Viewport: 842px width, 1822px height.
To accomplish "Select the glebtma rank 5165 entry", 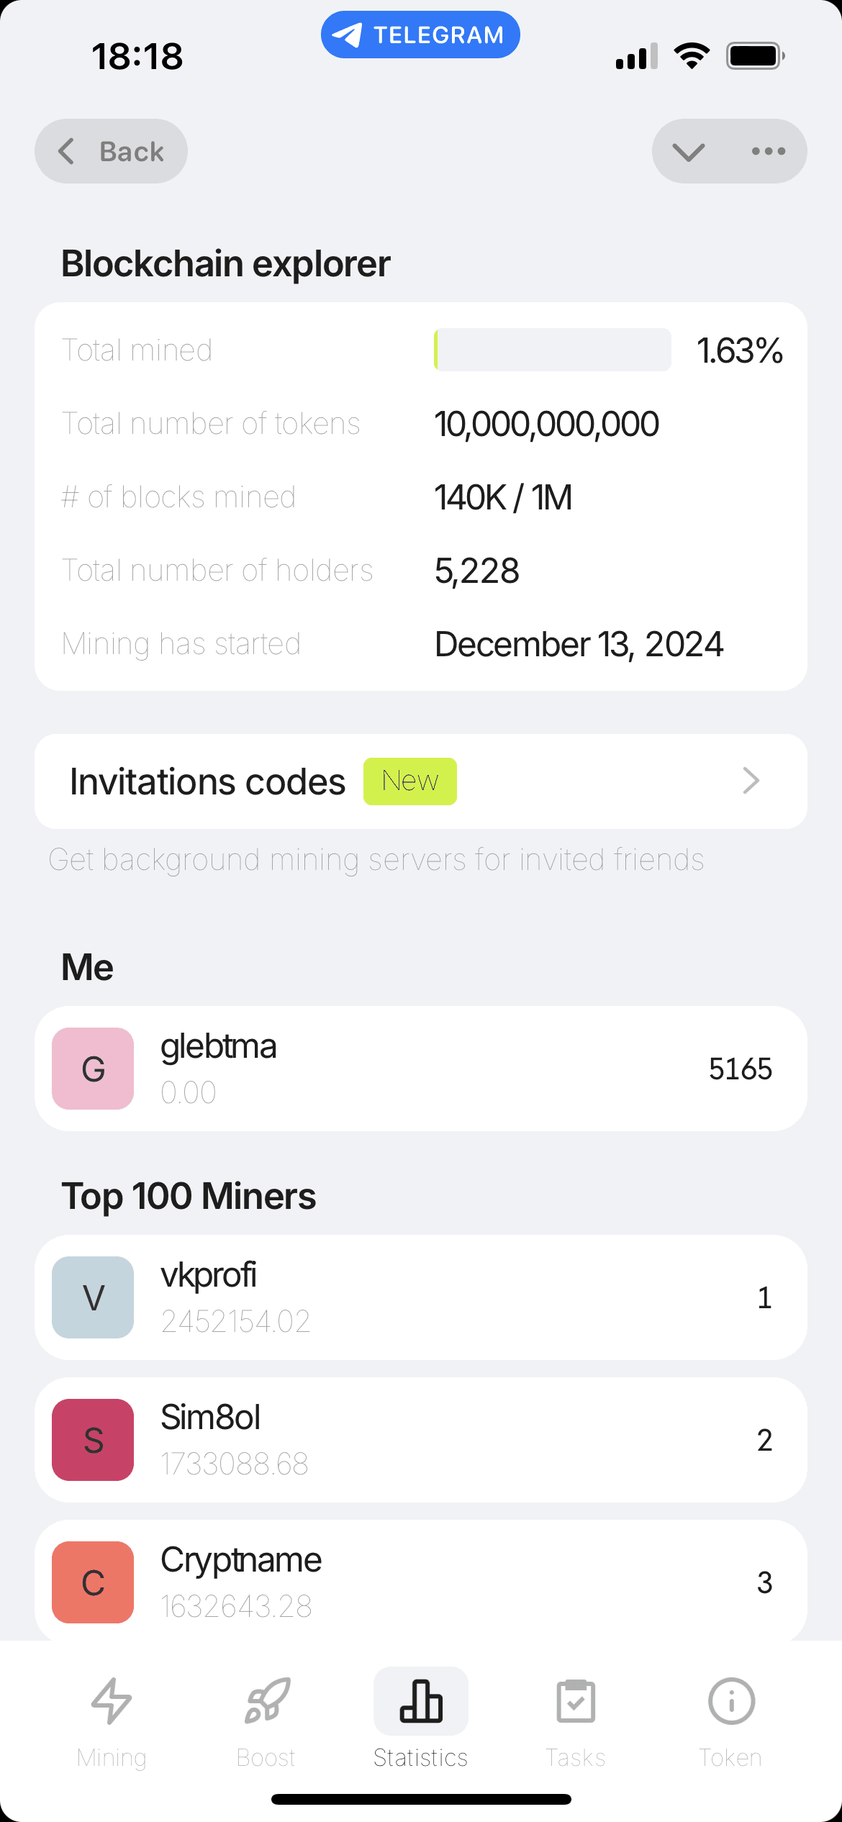I will click(421, 1069).
